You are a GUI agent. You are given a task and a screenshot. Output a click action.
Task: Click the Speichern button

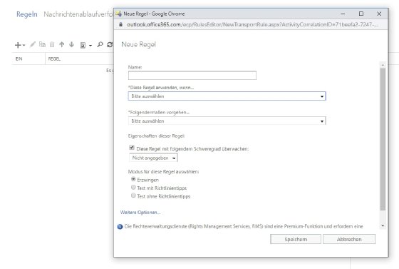click(x=296, y=239)
